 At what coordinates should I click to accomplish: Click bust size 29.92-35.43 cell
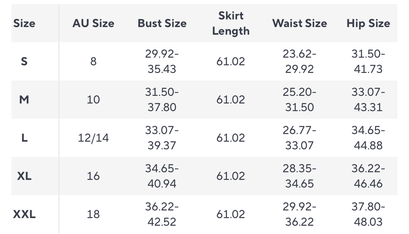point(162,61)
